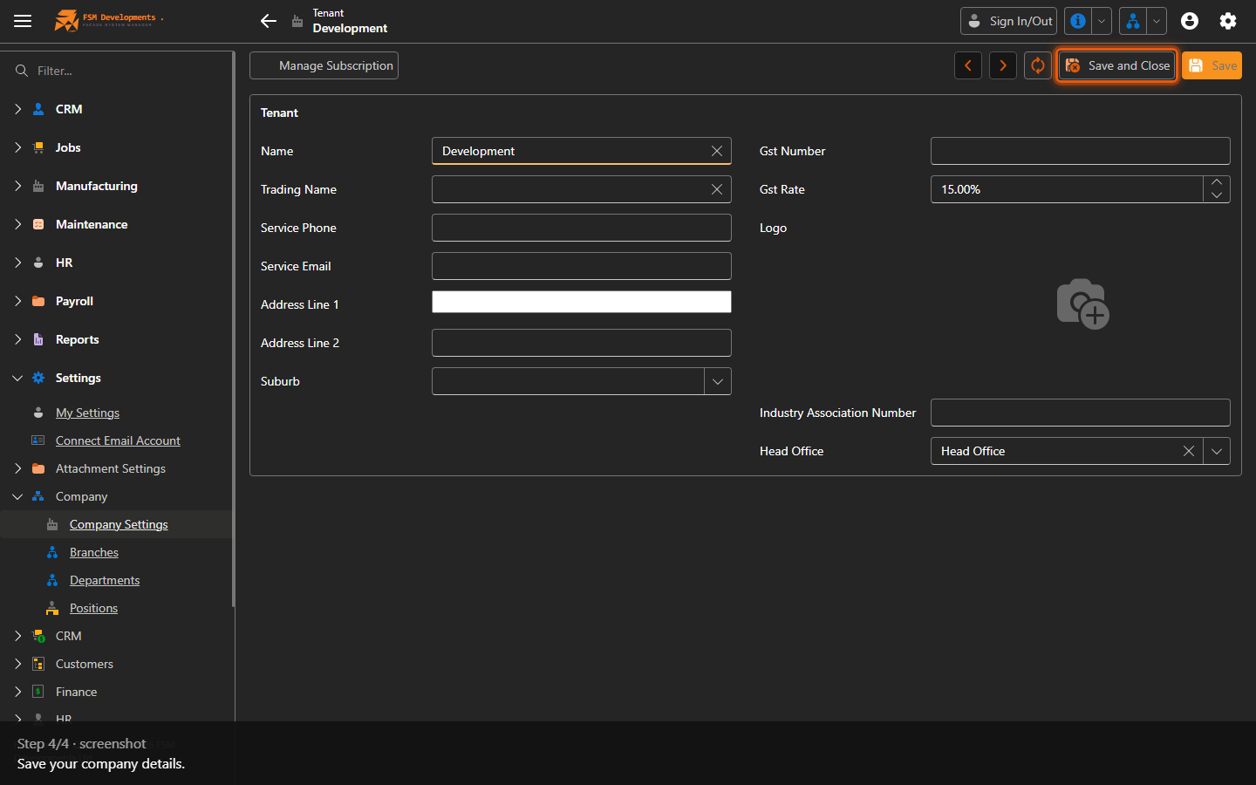Expand the Manufacturing section chevron
The height and width of the screenshot is (785, 1256).
coord(17,186)
